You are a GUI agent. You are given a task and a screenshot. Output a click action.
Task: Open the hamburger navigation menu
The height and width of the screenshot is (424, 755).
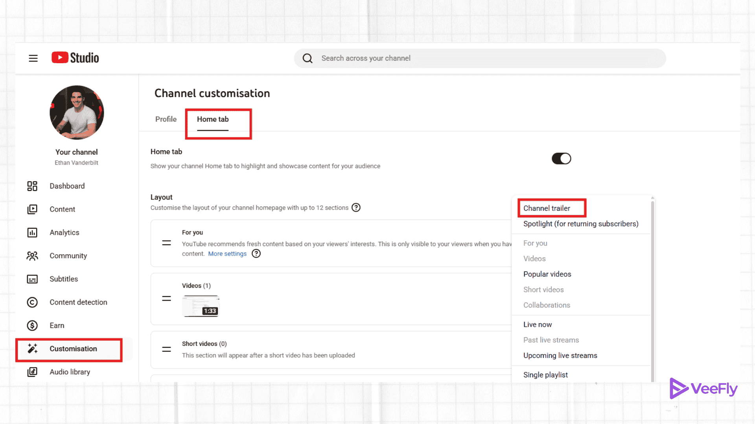pyautogui.click(x=33, y=58)
